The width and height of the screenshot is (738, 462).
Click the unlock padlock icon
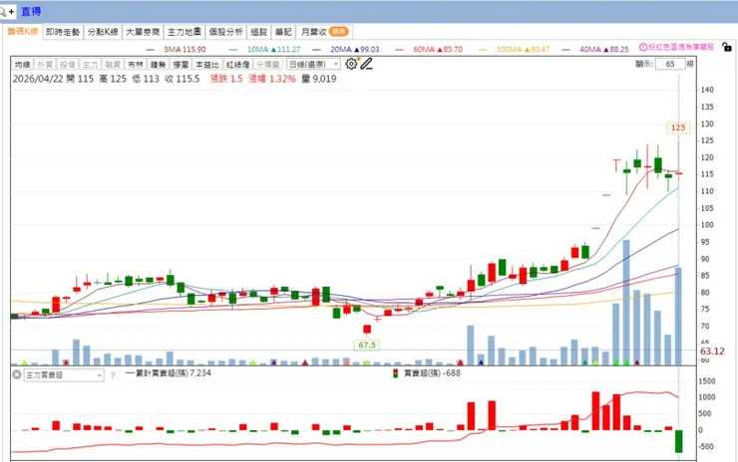click(727, 47)
